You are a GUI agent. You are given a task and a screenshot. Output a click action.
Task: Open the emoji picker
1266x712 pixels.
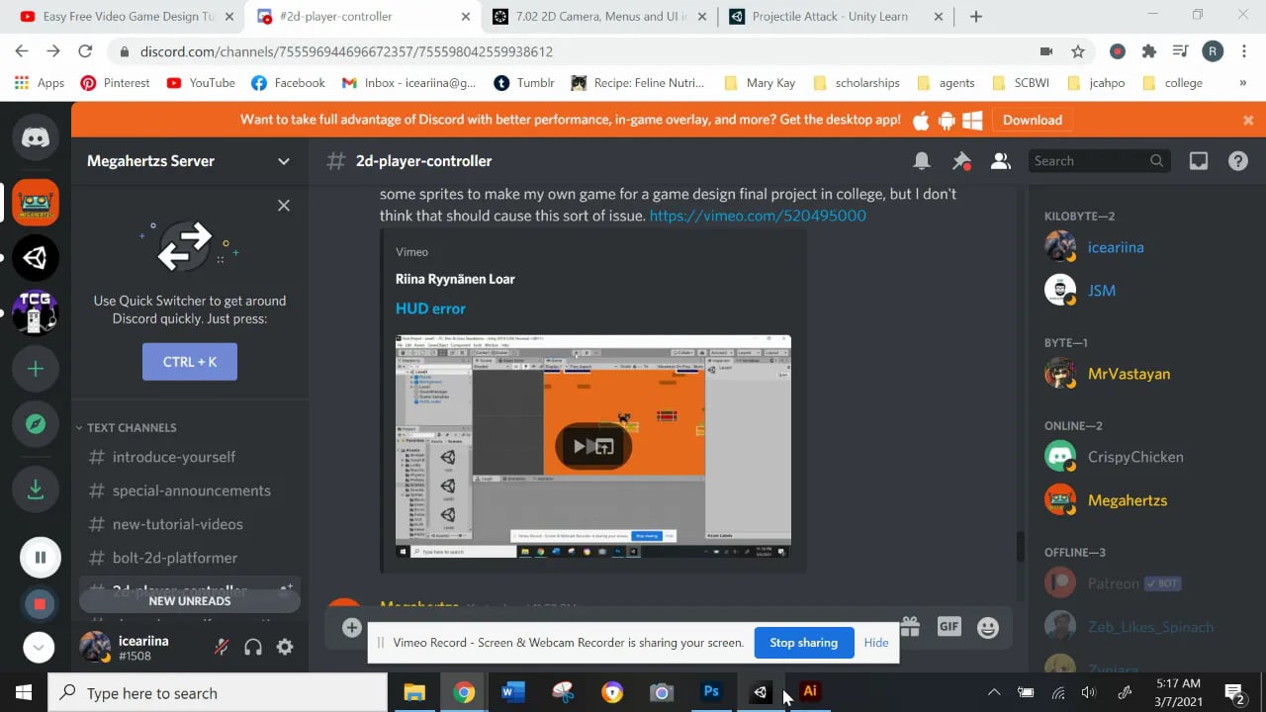click(987, 627)
